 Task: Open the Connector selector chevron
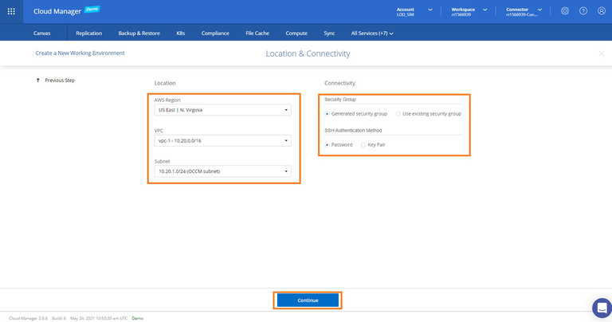(539, 10)
